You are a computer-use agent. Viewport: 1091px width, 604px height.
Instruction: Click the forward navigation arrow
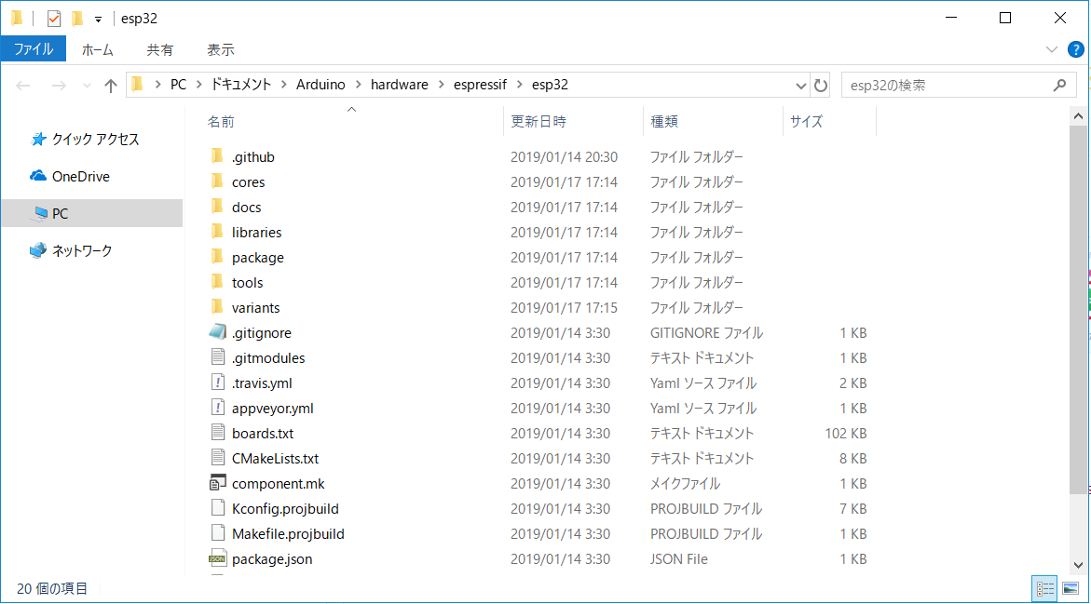(x=59, y=86)
